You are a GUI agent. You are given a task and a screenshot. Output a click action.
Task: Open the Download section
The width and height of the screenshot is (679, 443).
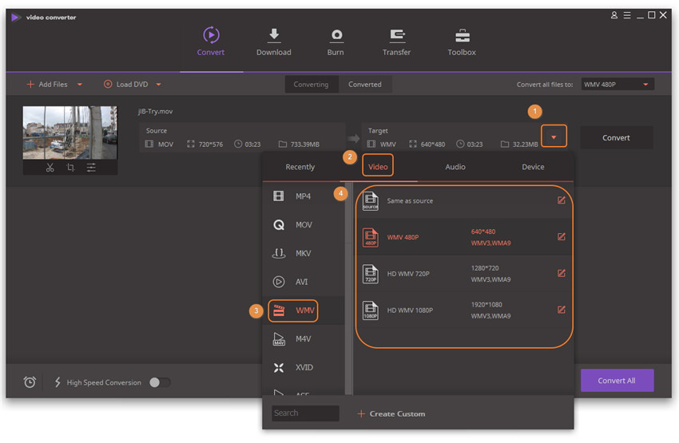coord(274,42)
